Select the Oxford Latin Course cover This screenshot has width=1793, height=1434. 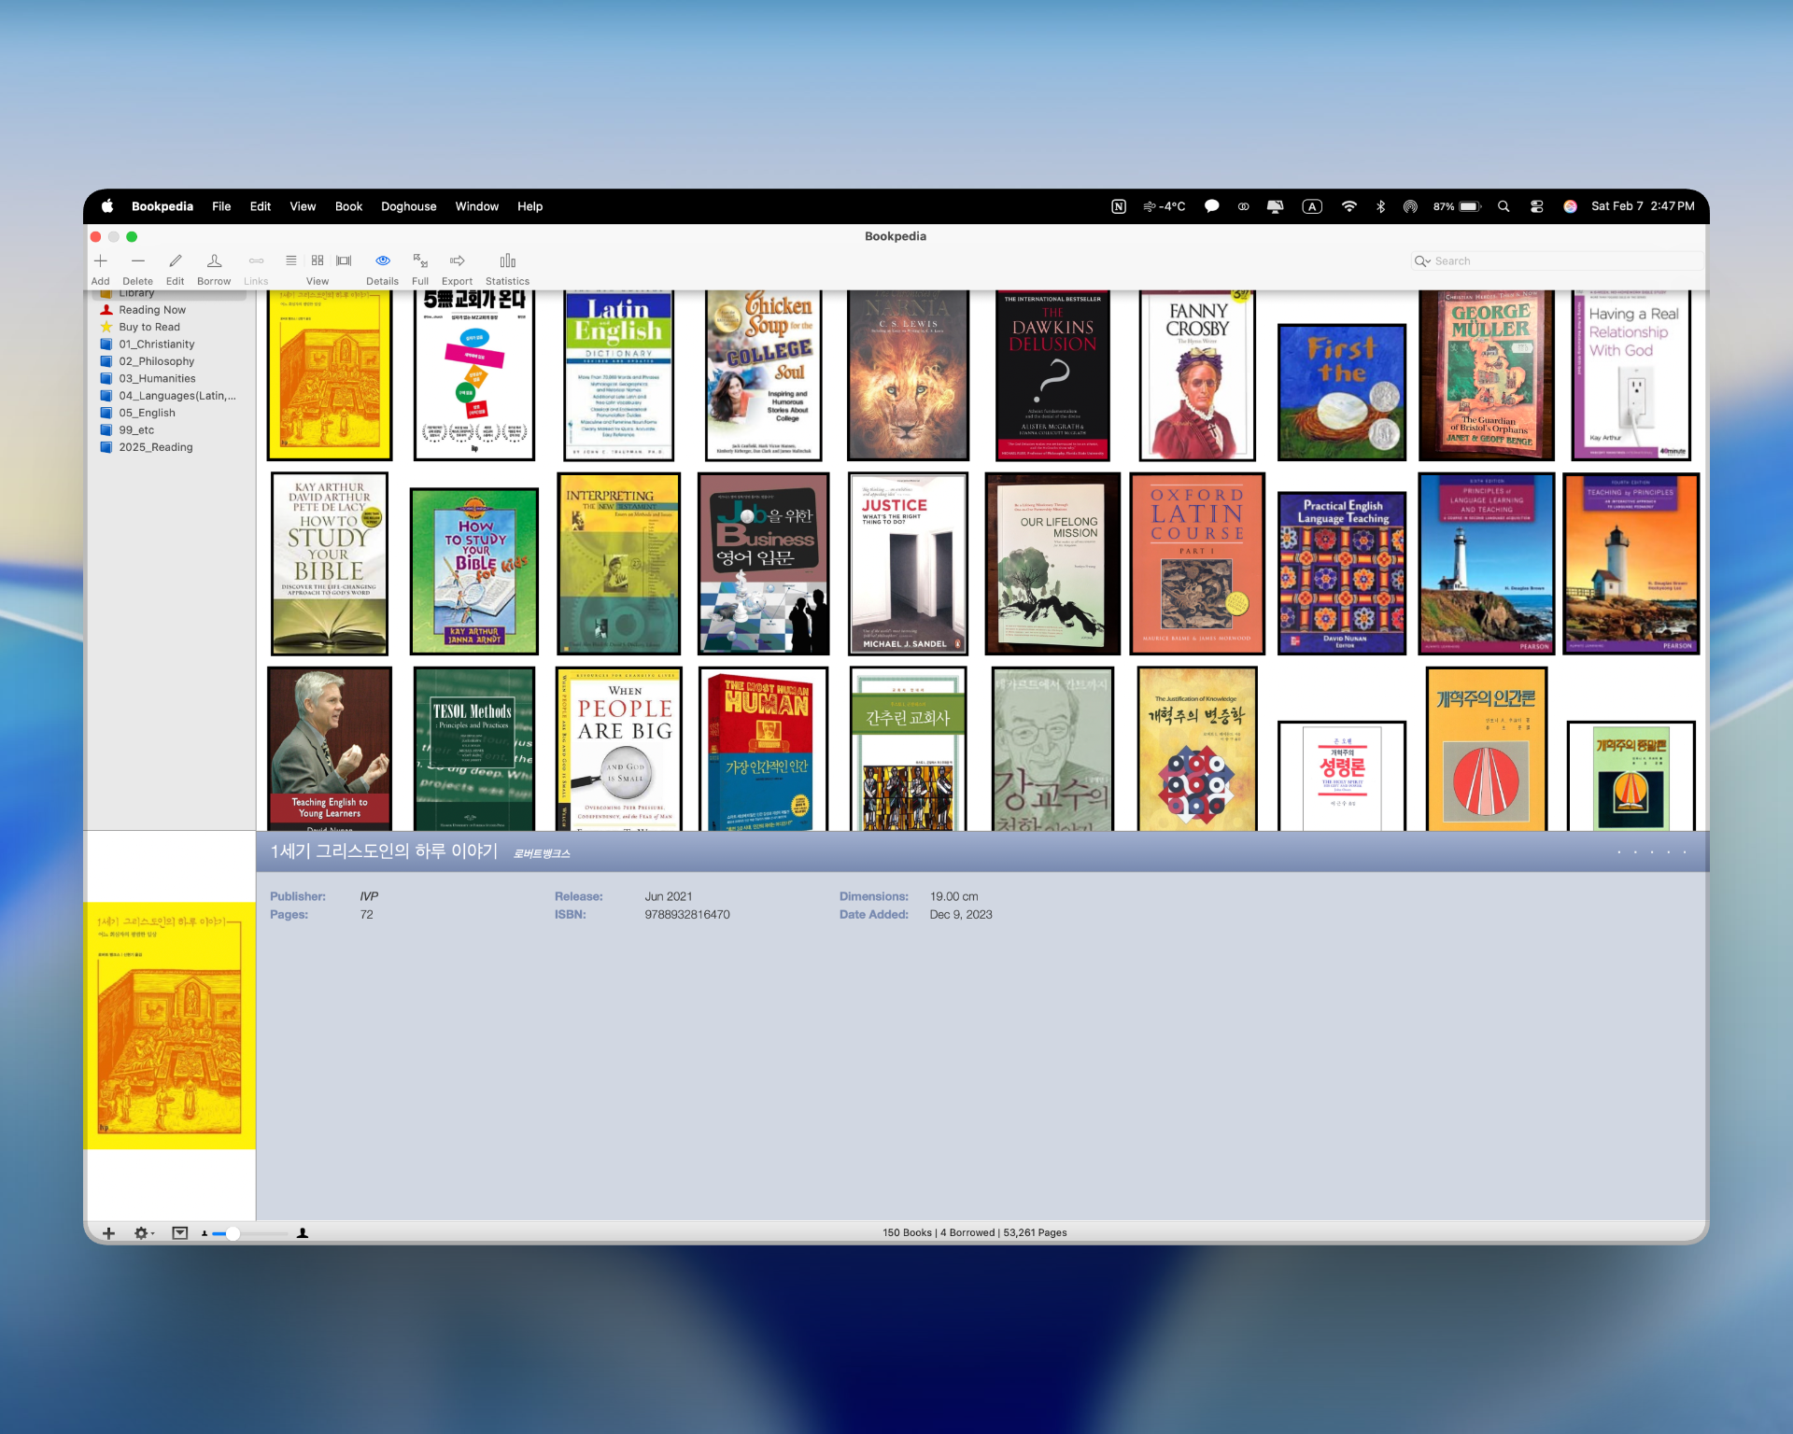point(1196,563)
